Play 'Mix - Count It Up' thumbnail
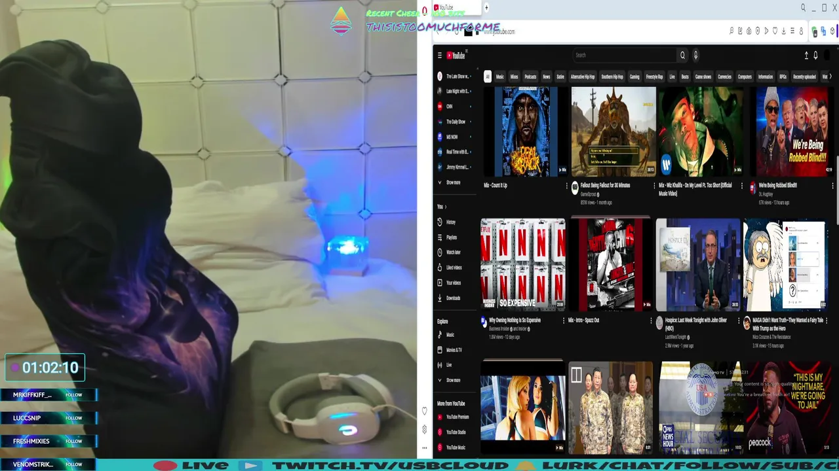Viewport: 839px width, 471px height. pos(526,131)
